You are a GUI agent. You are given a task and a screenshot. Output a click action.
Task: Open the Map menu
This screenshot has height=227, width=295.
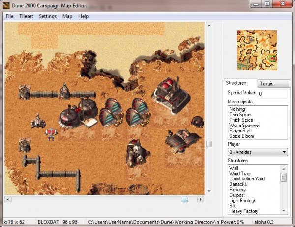coord(67,16)
